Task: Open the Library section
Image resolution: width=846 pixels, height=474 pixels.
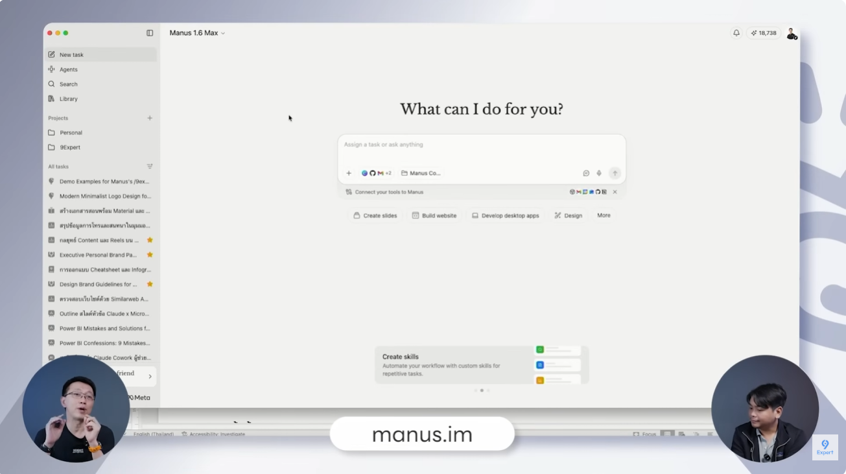Action: pos(100,99)
